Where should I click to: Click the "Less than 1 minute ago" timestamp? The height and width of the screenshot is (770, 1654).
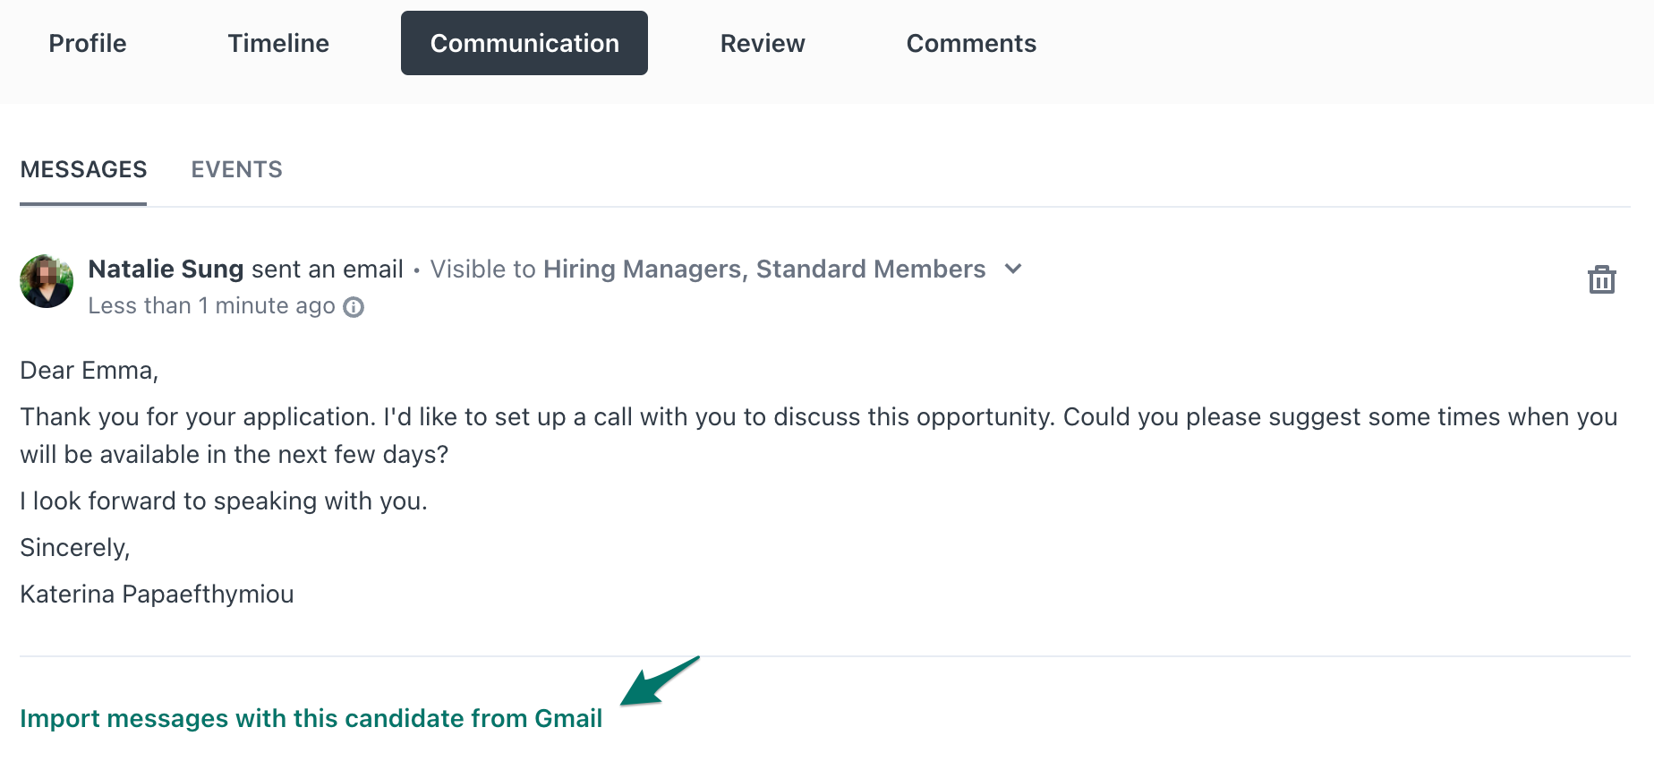[213, 305]
